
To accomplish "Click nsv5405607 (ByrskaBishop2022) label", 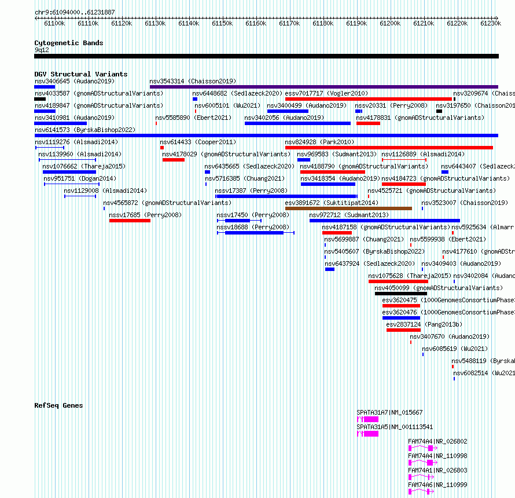I will 374,251.
